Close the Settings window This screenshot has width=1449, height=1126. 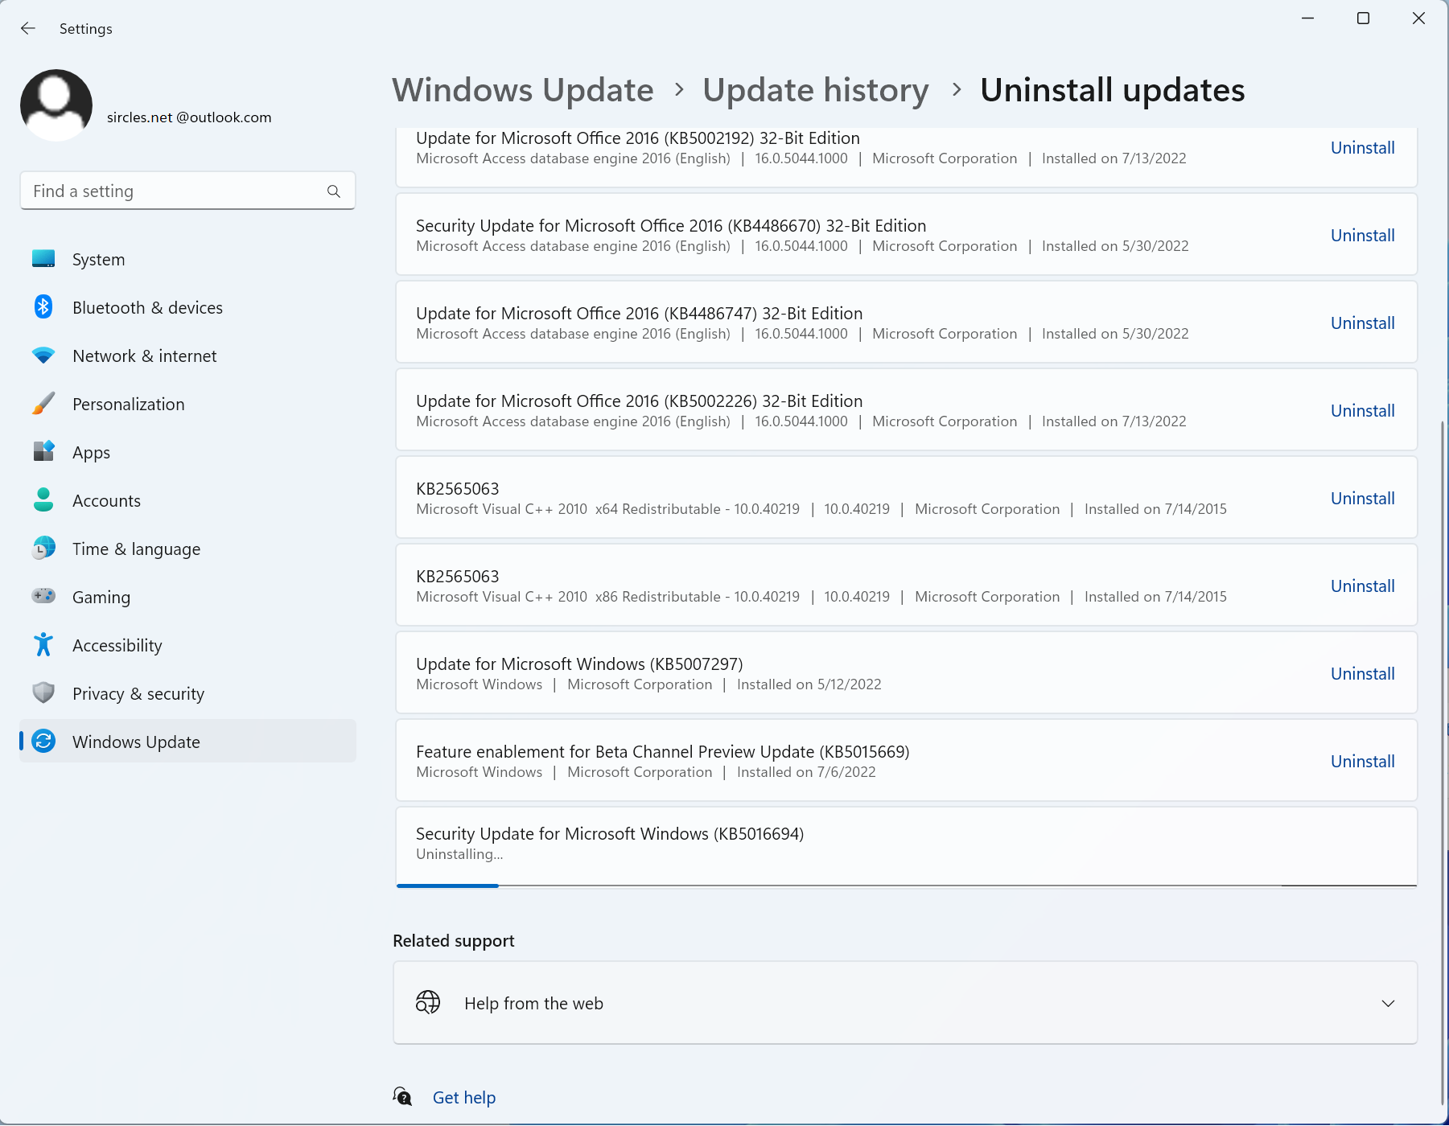[1418, 18]
